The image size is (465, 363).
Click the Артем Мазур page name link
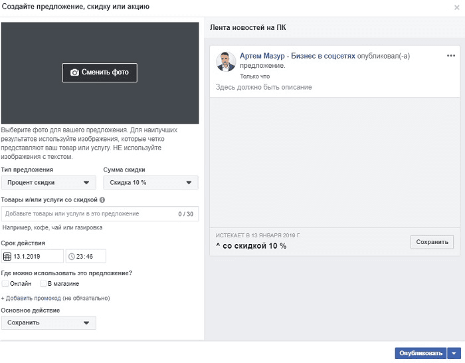(298, 56)
